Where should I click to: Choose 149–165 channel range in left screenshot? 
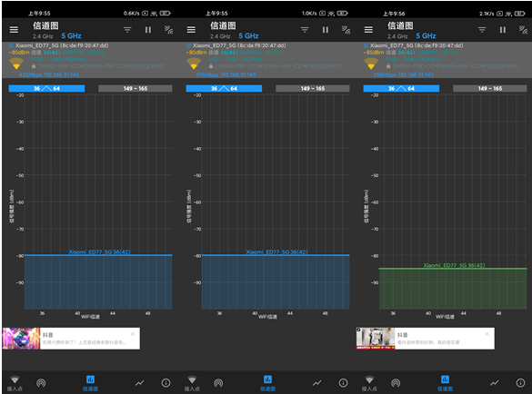pyautogui.click(x=136, y=88)
